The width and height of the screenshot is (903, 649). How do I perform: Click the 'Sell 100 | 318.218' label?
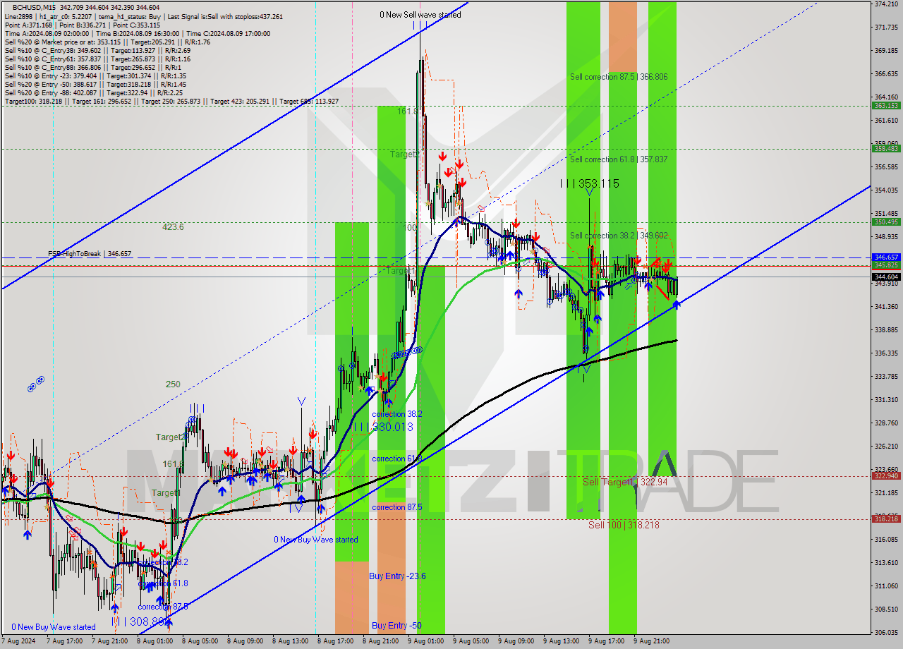(624, 525)
